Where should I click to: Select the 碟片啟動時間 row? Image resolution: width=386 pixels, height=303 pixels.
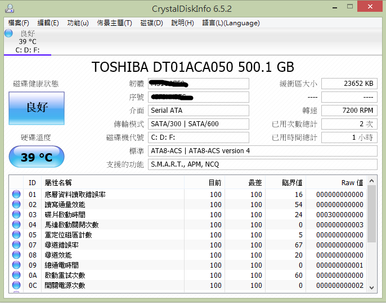point(188,214)
